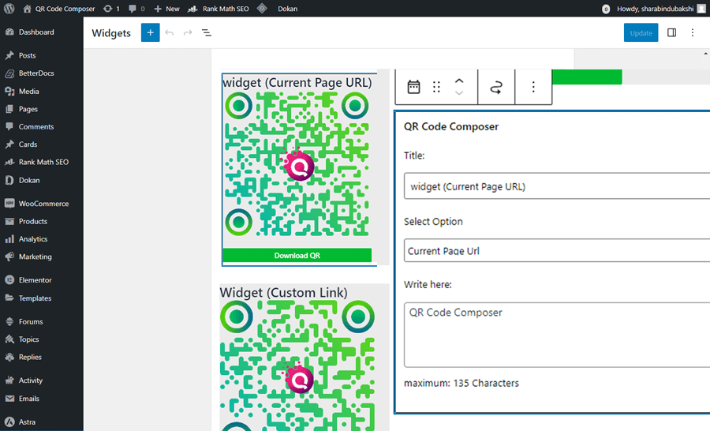Viewport: 710px width, 431px height.
Task: Open block options three-dot menu
Action: point(533,87)
